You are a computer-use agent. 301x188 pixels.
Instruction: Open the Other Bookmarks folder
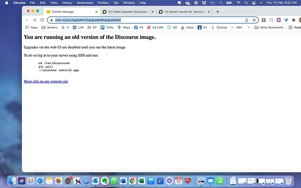point(269,27)
